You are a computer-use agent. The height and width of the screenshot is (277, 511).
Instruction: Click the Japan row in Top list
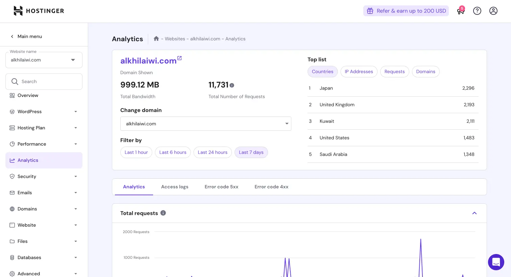point(393,88)
